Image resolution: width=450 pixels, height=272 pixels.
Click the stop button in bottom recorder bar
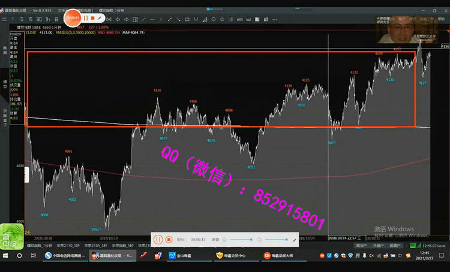click(x=169, y=239)
